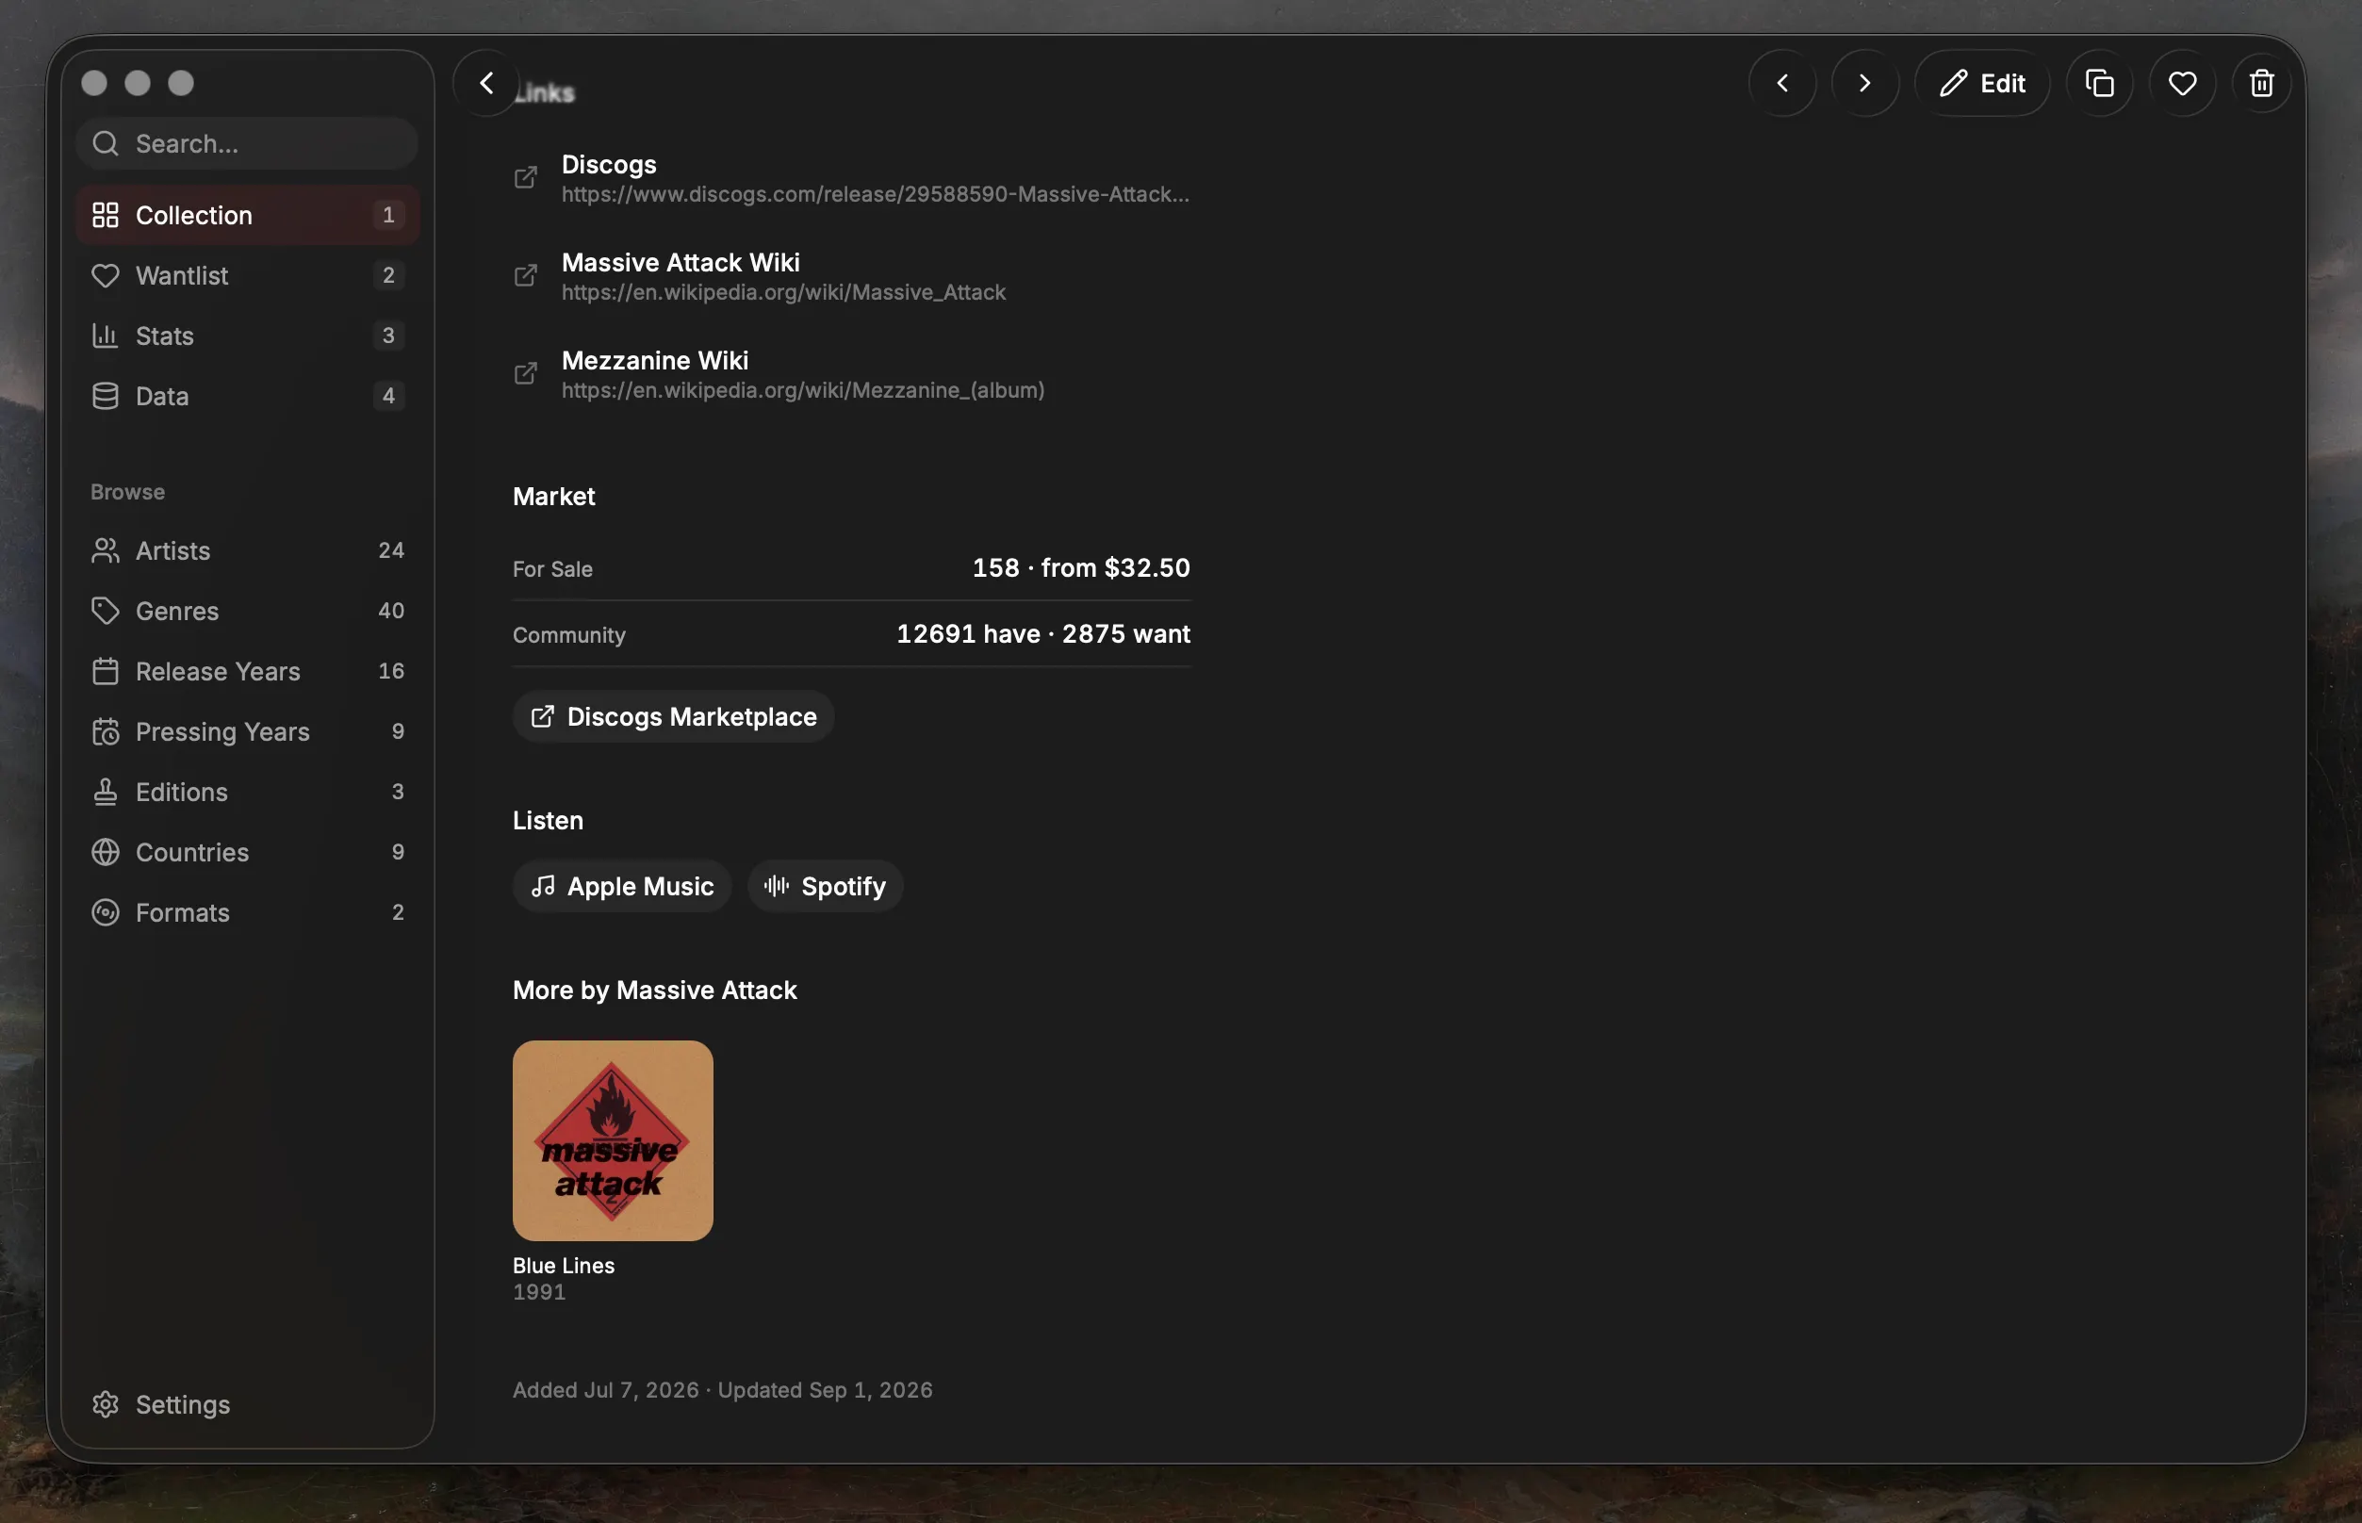The image size is (2362, 1523).
Task: Open the Discogs release link
Action: click(852, 178)
